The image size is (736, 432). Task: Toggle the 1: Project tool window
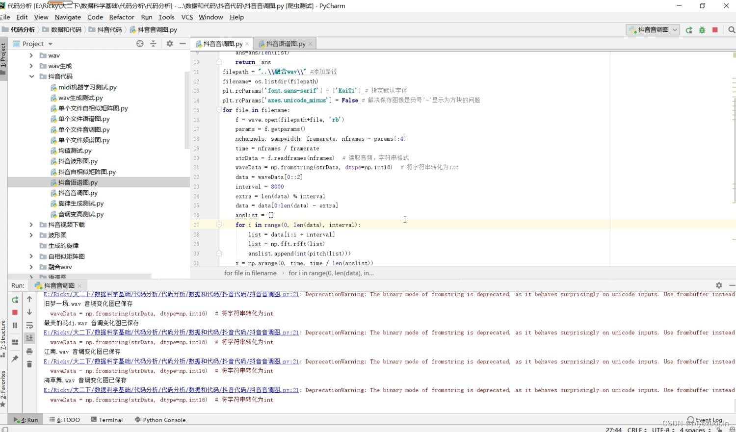pyautogui.click(x=3, y=58)
